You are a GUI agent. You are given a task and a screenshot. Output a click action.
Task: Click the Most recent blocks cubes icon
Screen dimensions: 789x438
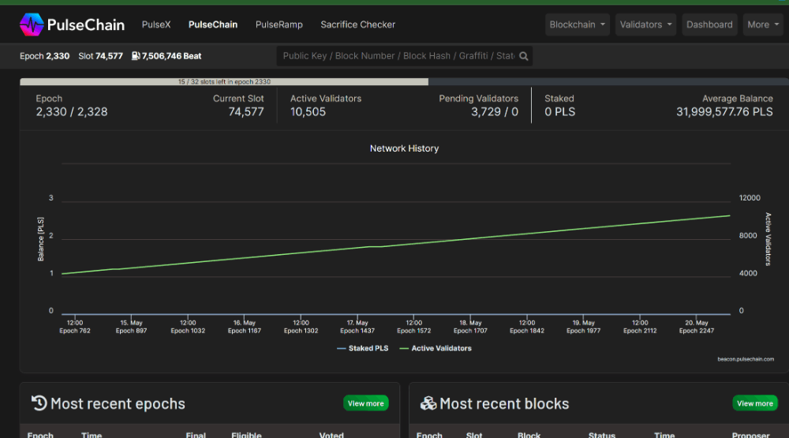pos(428,403)
